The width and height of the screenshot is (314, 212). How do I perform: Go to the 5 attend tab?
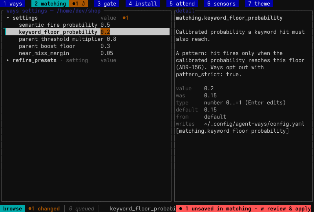click(x=182, y=4)
